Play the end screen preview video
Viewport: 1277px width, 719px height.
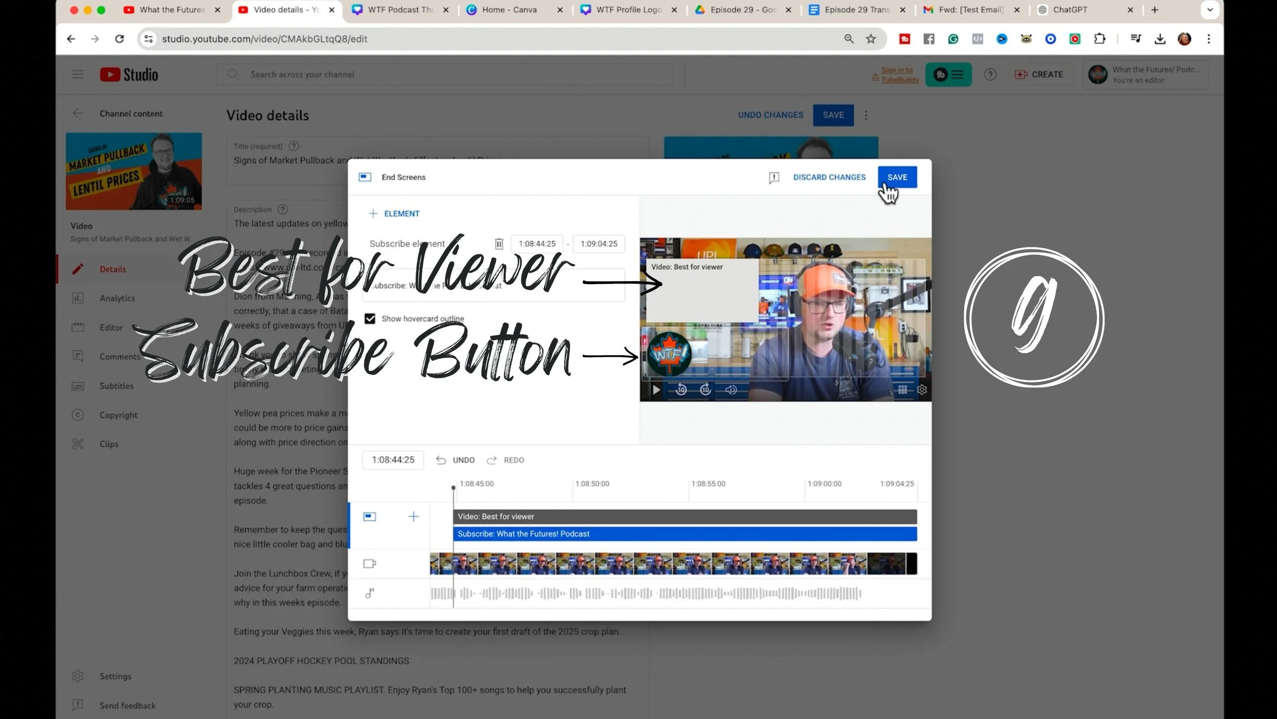tap(656, 390)
